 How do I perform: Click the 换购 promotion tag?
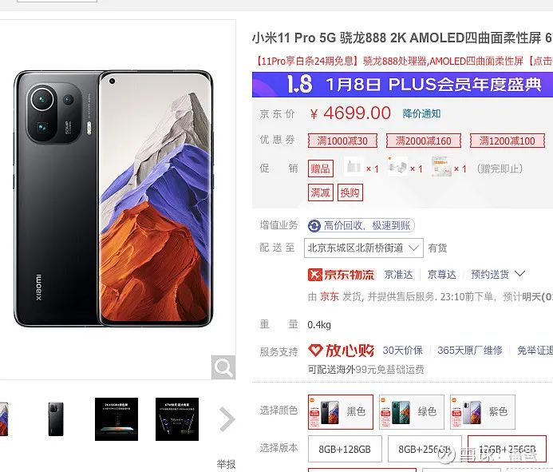[x=350, y=192]
